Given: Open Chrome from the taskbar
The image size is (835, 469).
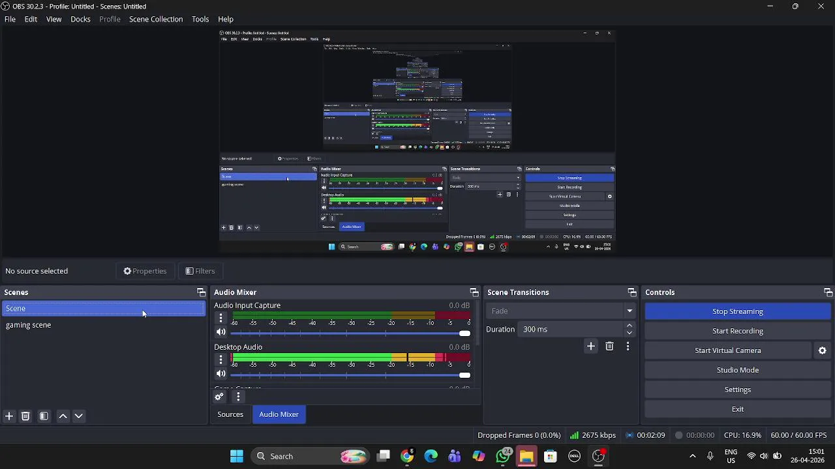Looking at the screenshot, I should pos(407,456).
